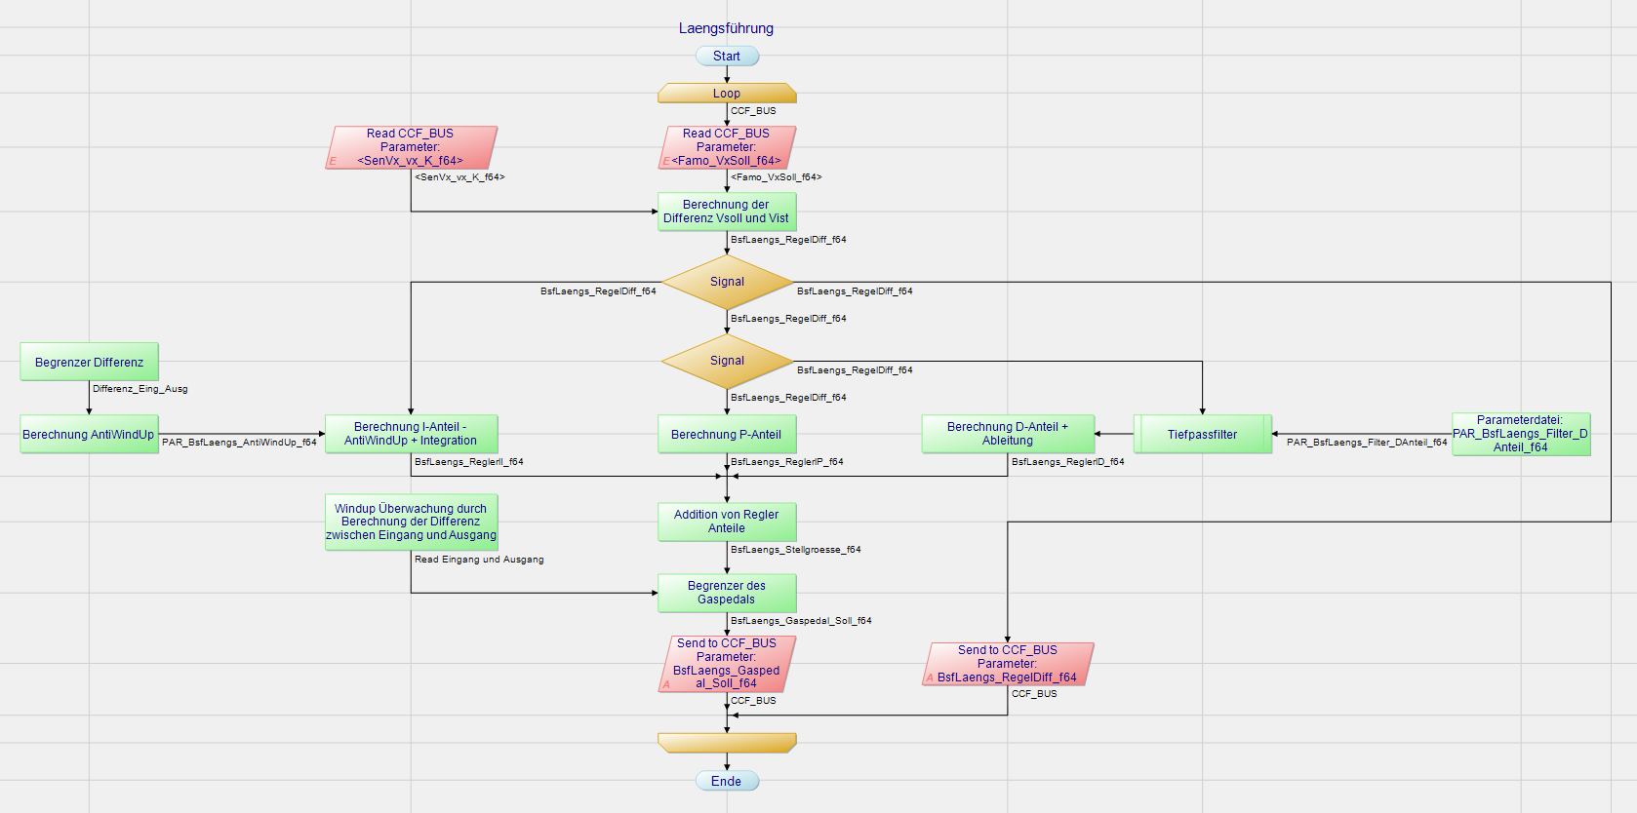Select the Windup Überwachung block
Image resolution: width=1637 pixels, height=813 pixels.
[x=411, y=523]
